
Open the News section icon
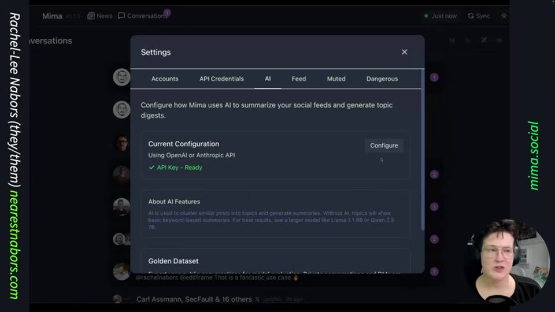(x=91, y=16)
